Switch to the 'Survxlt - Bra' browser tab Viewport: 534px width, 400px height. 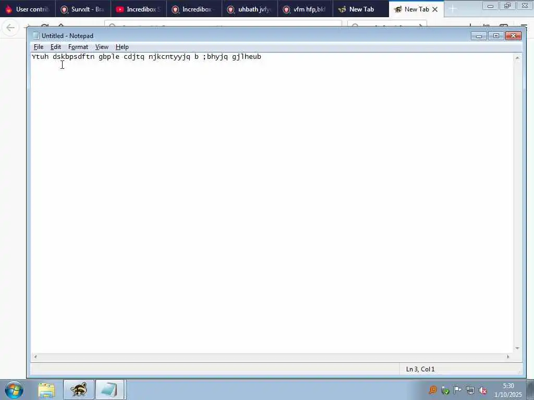point(83,9)
